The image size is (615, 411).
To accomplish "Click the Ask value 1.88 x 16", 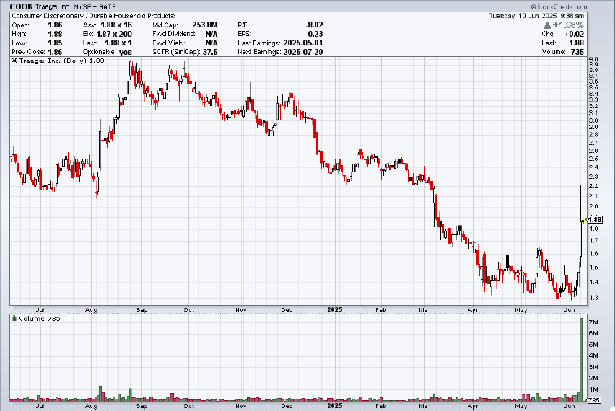I will 116,25.
